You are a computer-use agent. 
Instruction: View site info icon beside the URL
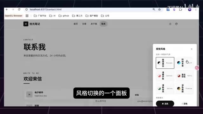coord(27,9)
